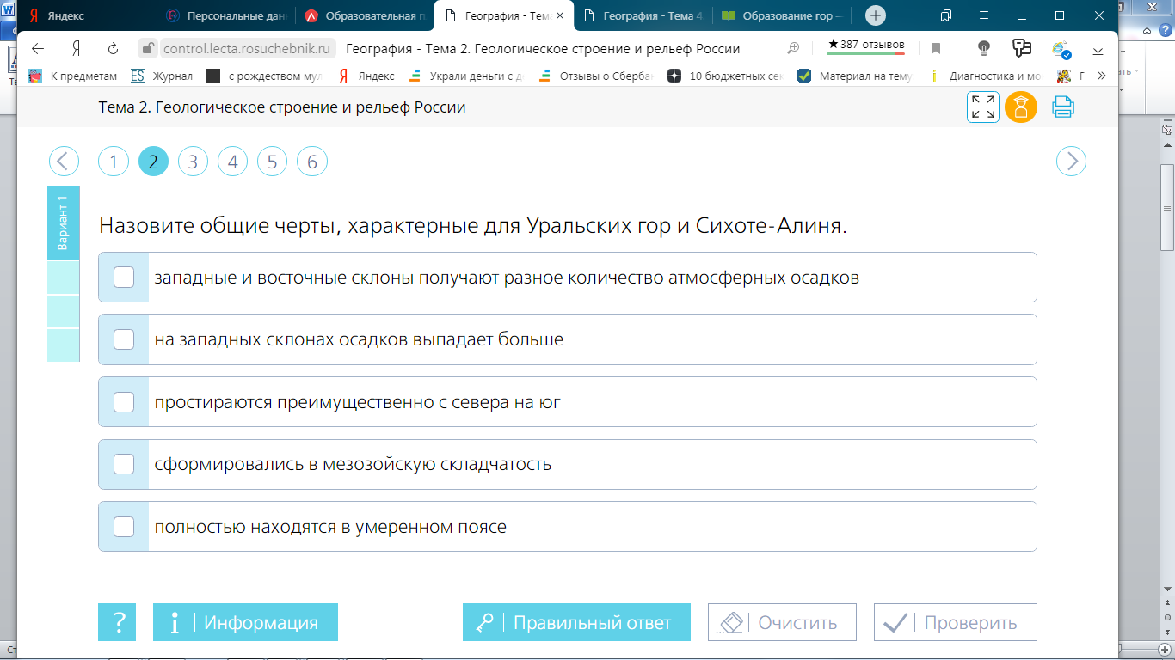
Task: Click the address field control.lecta.rosuchebnik.ru
Action: click(x=247, y=49)
